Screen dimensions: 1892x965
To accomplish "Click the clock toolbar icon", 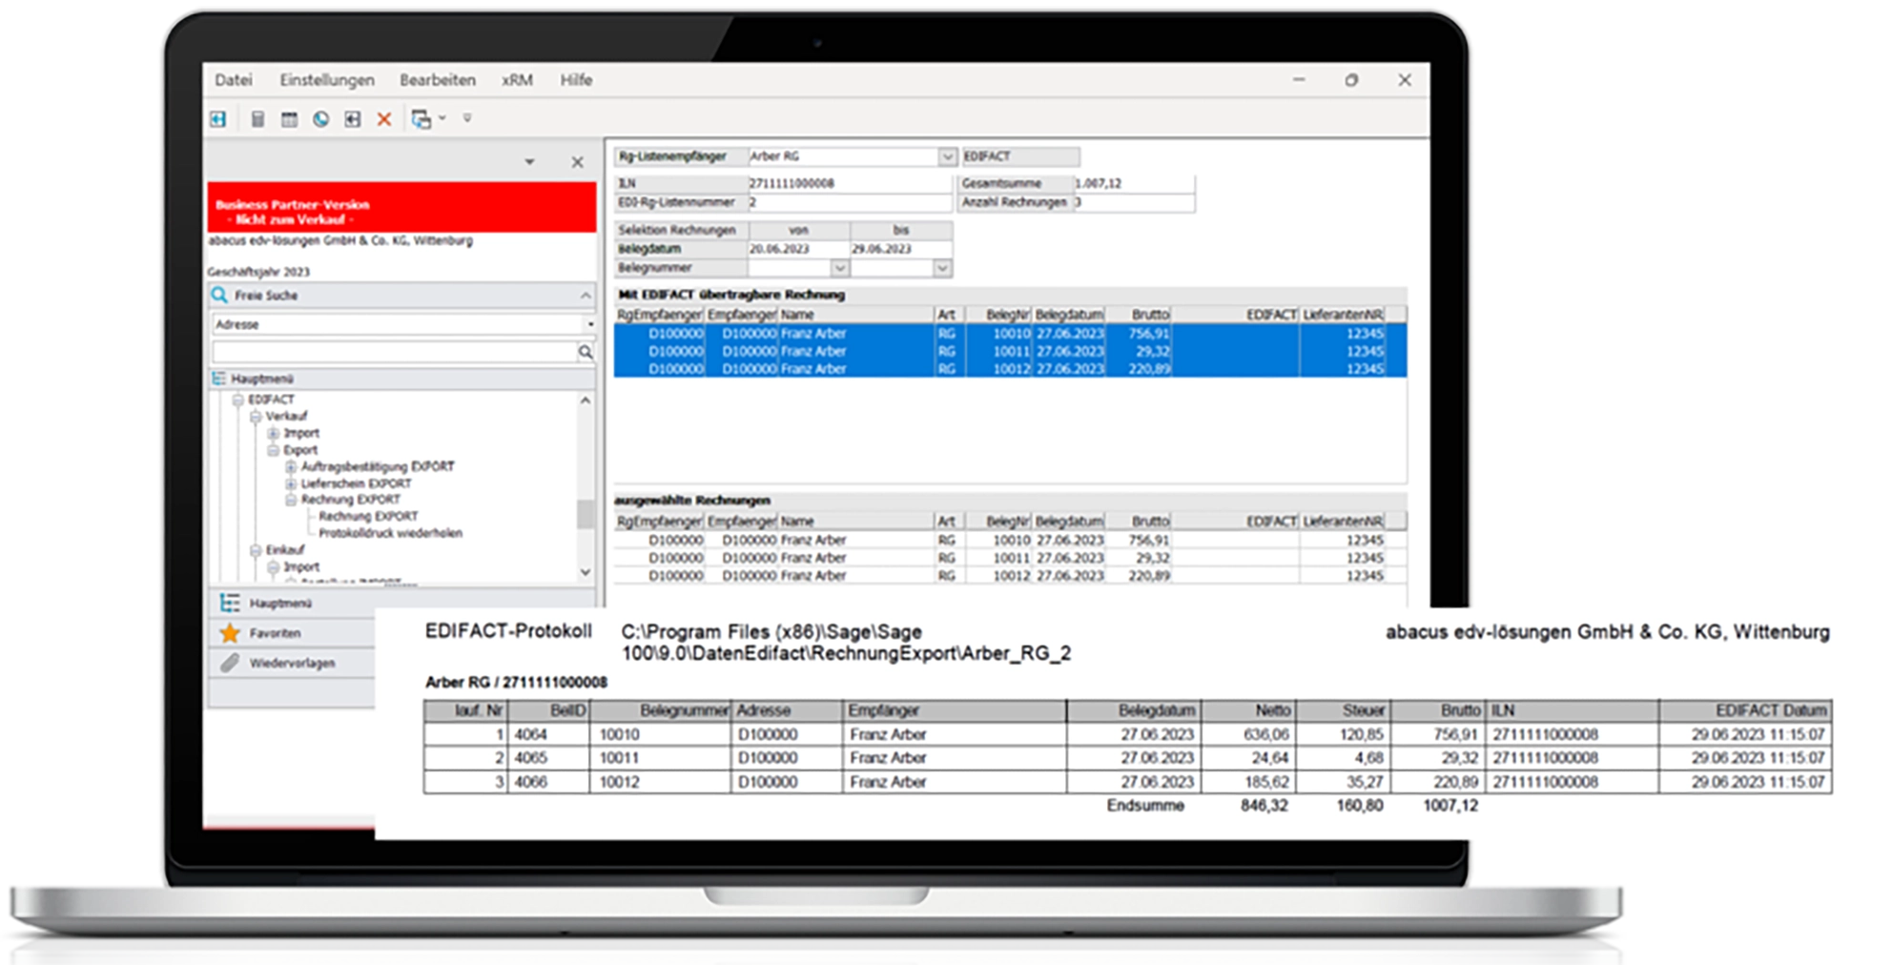I will (x=321, y=117).
